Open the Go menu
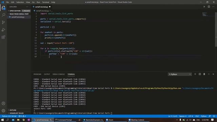217x122 pixels. pos(33,2)
